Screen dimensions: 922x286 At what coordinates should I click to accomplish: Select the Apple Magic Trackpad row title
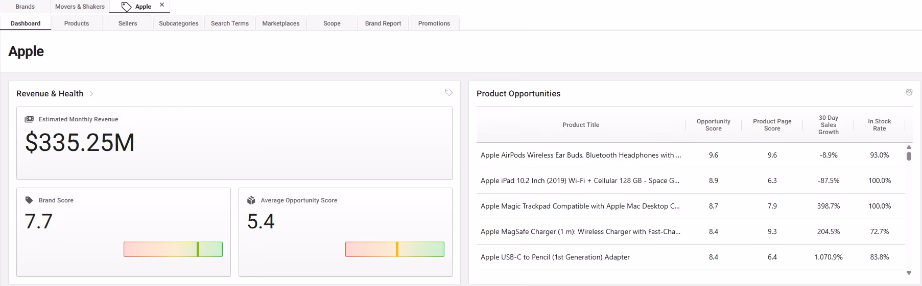click(x=580, y=206)
